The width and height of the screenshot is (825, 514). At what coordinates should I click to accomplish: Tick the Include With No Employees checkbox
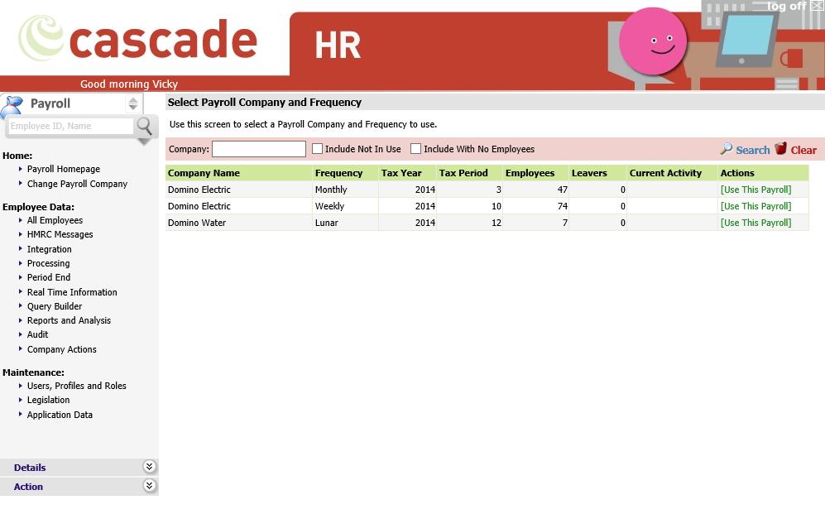[x=415, y=149]
